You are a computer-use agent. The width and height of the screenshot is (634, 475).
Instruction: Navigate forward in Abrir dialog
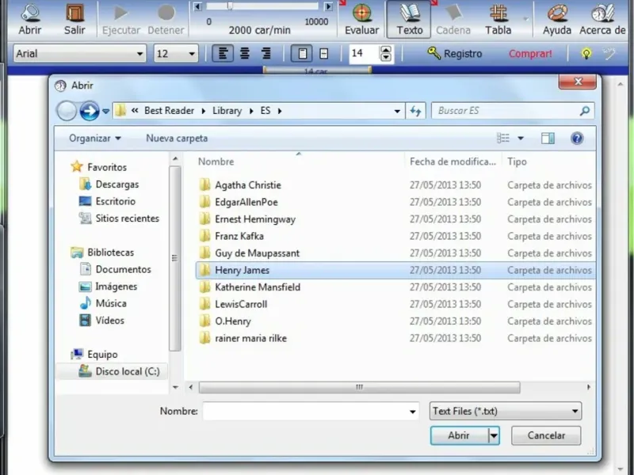(90, 111)
